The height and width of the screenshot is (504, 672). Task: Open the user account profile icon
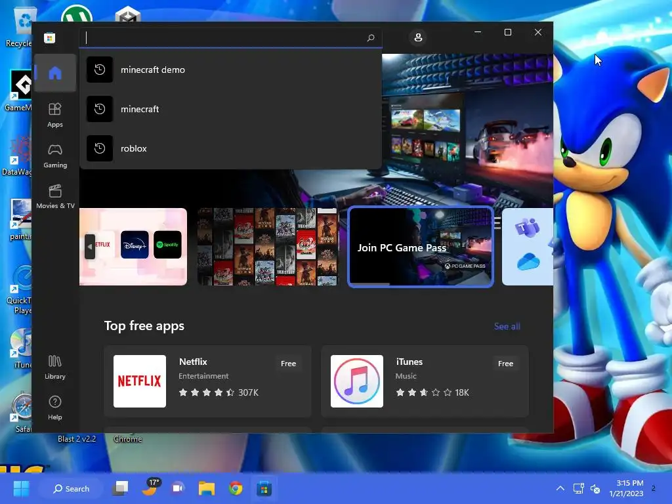[418, 37]
